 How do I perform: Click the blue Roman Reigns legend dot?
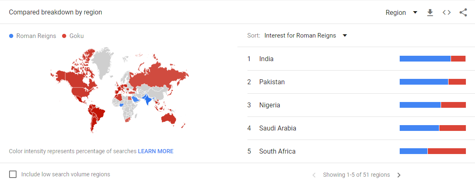[11, 36]
